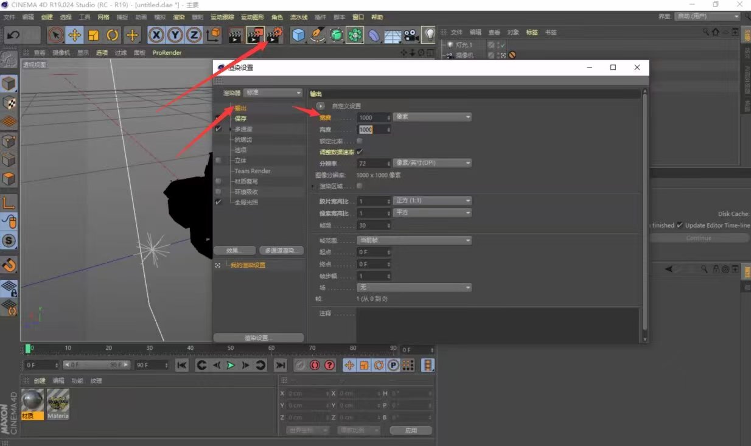The image size is (751, 446).
Task: Toggle the coordinate system cube icon
Action: click(x=213, y=35)
